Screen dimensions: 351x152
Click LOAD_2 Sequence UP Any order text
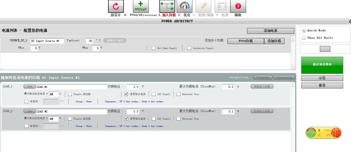click(134, 126)
